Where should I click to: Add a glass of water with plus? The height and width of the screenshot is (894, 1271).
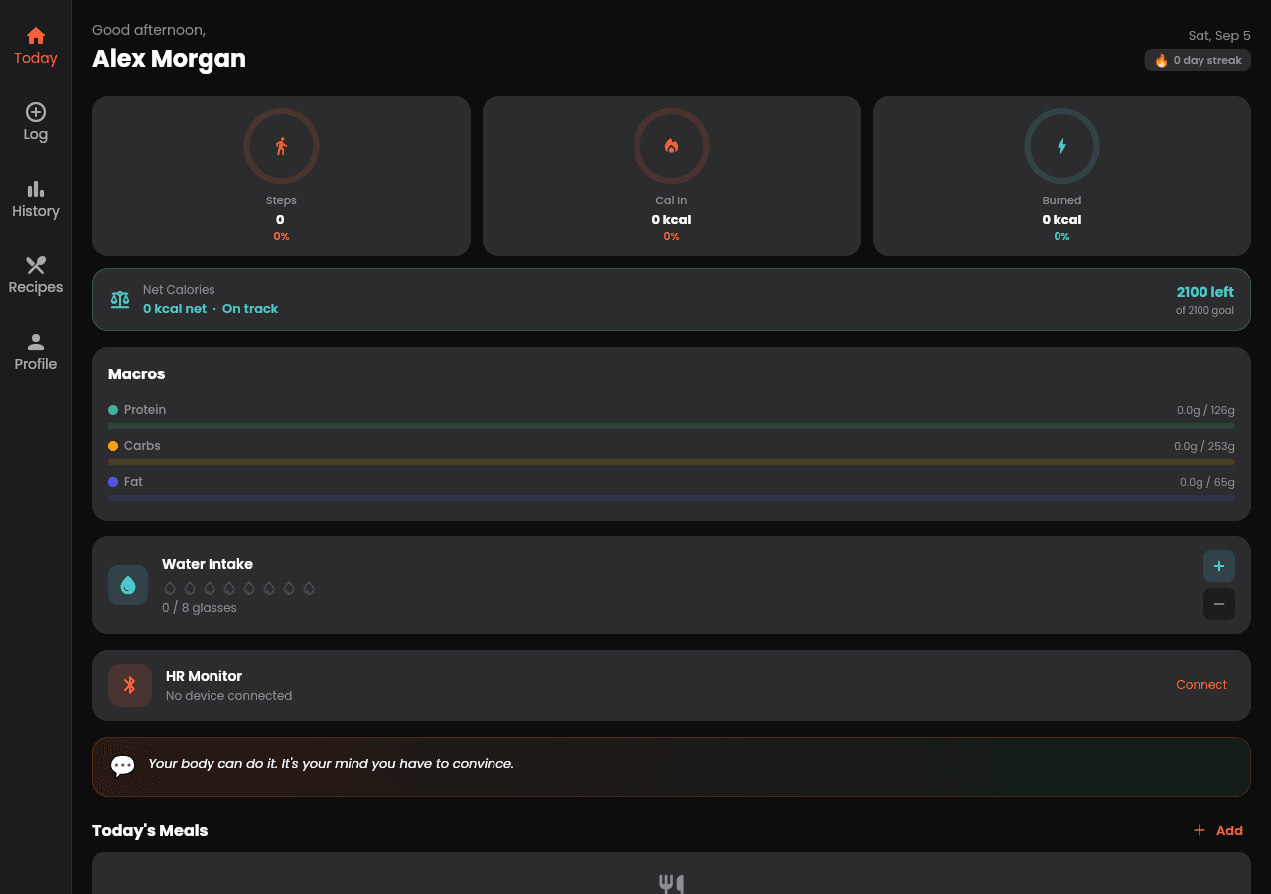(1219, 566)
